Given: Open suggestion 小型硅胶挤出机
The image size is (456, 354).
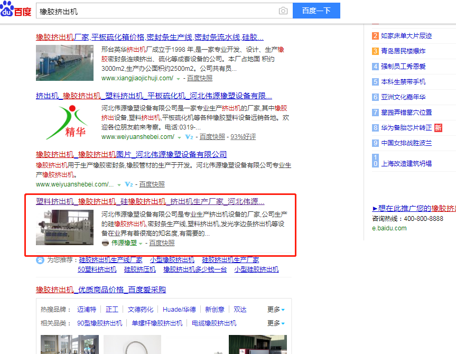Looking at the screenshot, I should tap(256, 269).
